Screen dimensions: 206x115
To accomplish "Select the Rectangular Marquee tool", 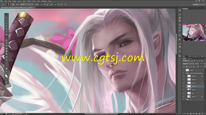I will tap(6, 20).
